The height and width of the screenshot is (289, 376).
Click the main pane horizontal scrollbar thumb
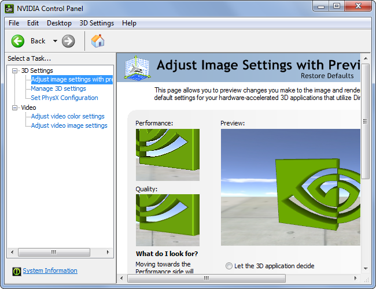tap(207, 278)
